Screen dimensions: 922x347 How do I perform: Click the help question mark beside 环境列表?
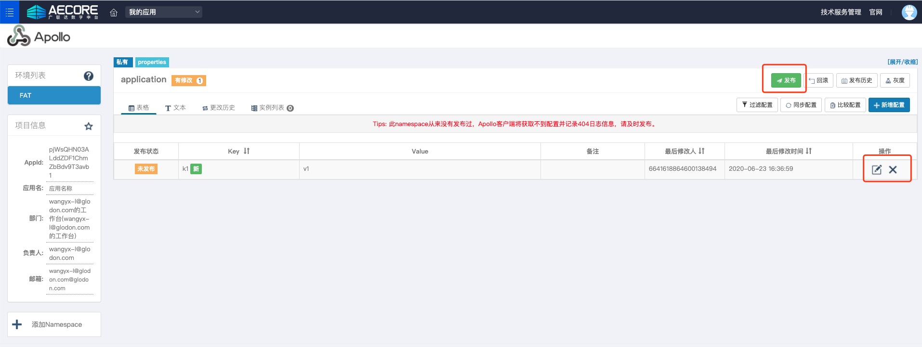click(89, 76)
